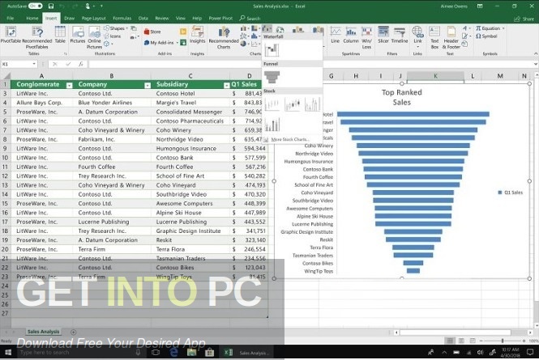Image resolution: width=539 pixels, height=360 pixels.
Task: Click More Stock Charts link
Action: (289, 139)
